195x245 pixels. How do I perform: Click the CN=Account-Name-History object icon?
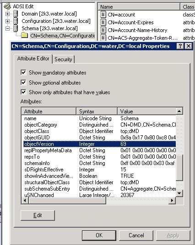click(x=103, y=30)
